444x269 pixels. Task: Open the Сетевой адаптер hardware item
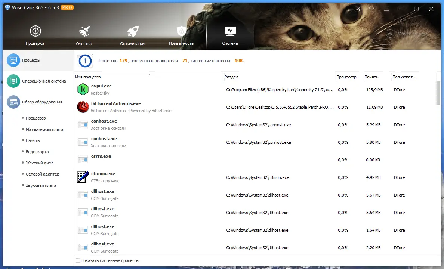[43, 174]
